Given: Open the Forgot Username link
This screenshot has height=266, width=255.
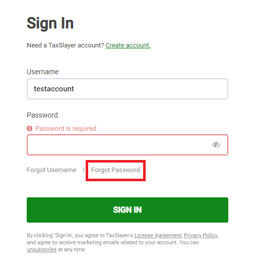Looking at the screenshot, I should 51,170.
